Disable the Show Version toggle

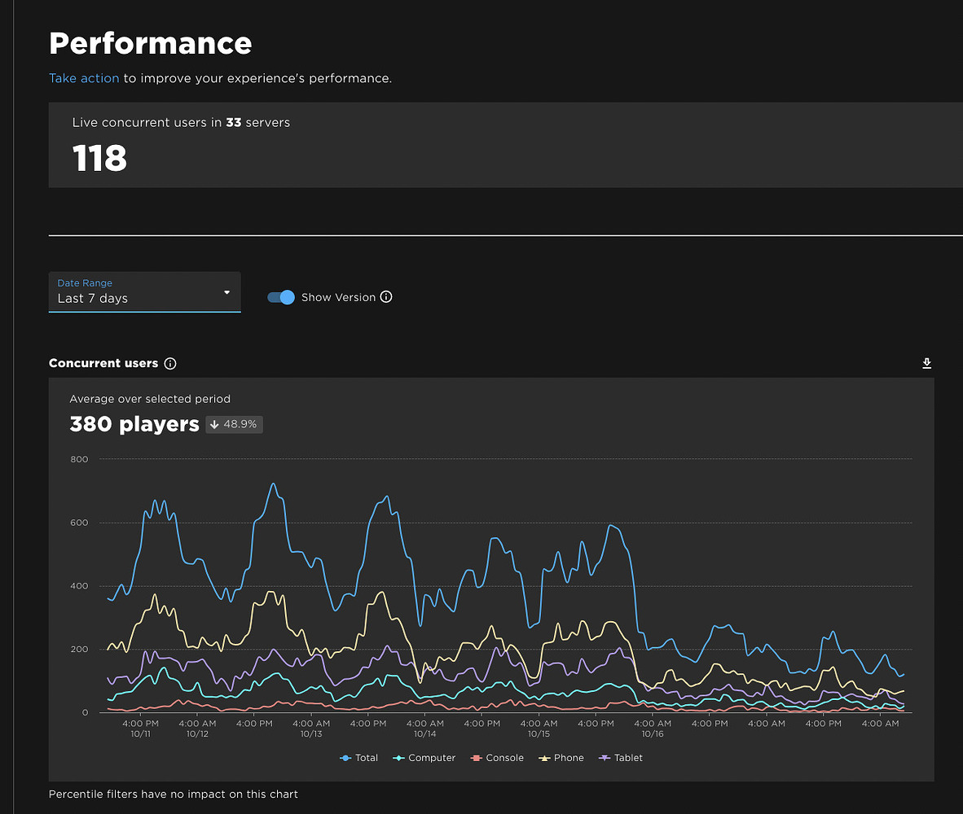(280, 297)
